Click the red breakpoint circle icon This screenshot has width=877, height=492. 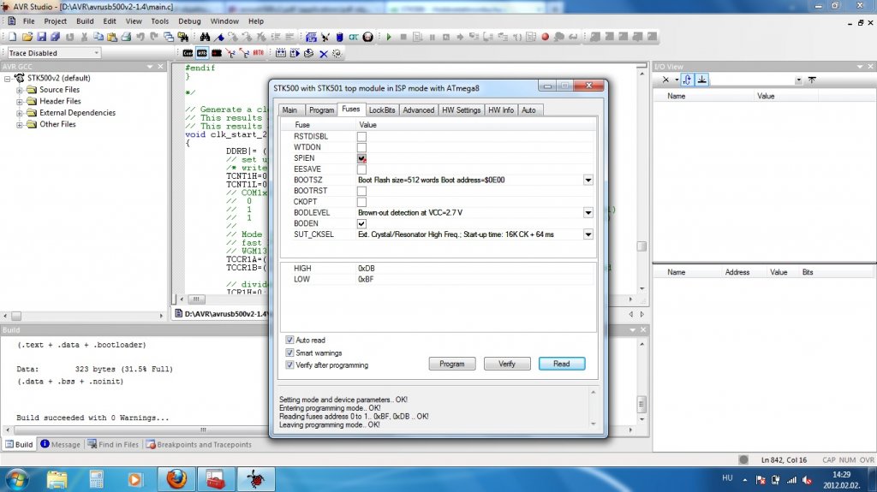tap(545, 37)
